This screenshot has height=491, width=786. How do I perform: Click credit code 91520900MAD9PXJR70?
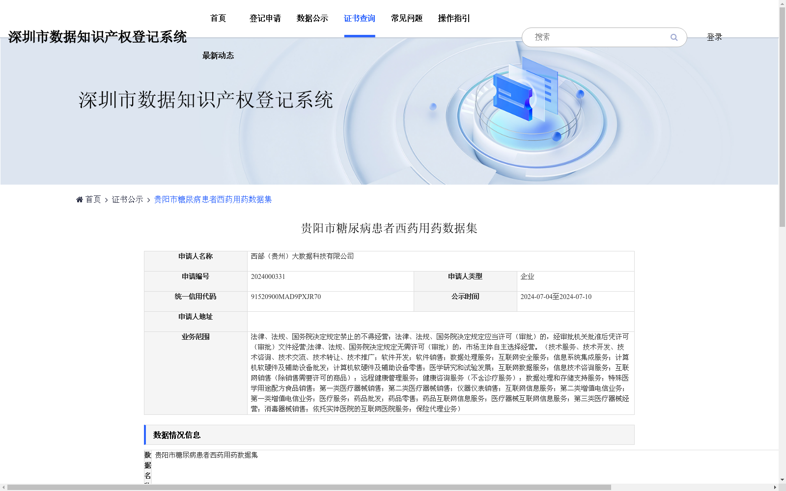pyautogui.click(x=285, y=297)
